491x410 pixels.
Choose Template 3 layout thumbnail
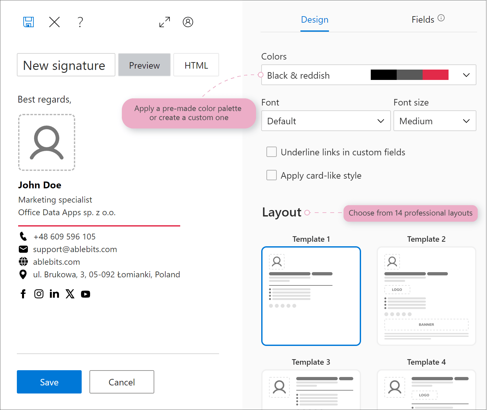[x=311, y=390]
